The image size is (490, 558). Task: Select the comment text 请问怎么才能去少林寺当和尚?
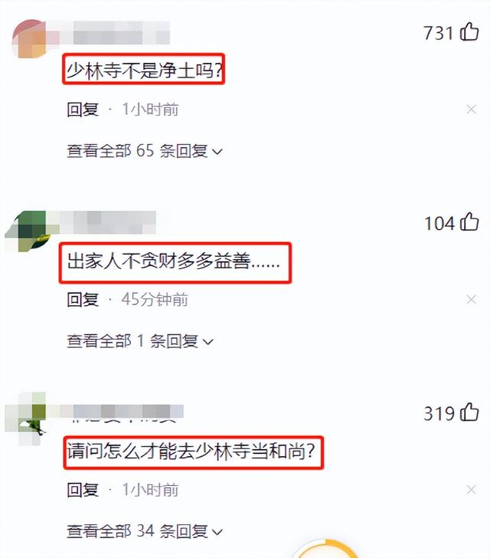pos(191,452)
